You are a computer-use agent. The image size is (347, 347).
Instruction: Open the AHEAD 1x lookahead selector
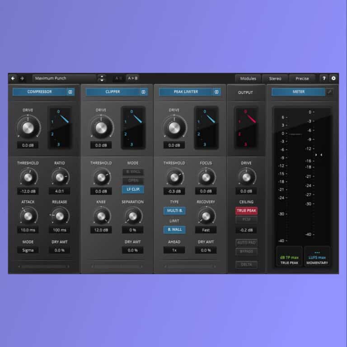point(174,250)
